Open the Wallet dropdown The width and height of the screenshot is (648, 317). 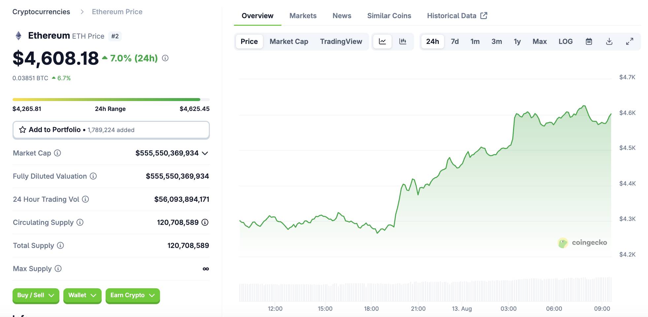point(82,295)
